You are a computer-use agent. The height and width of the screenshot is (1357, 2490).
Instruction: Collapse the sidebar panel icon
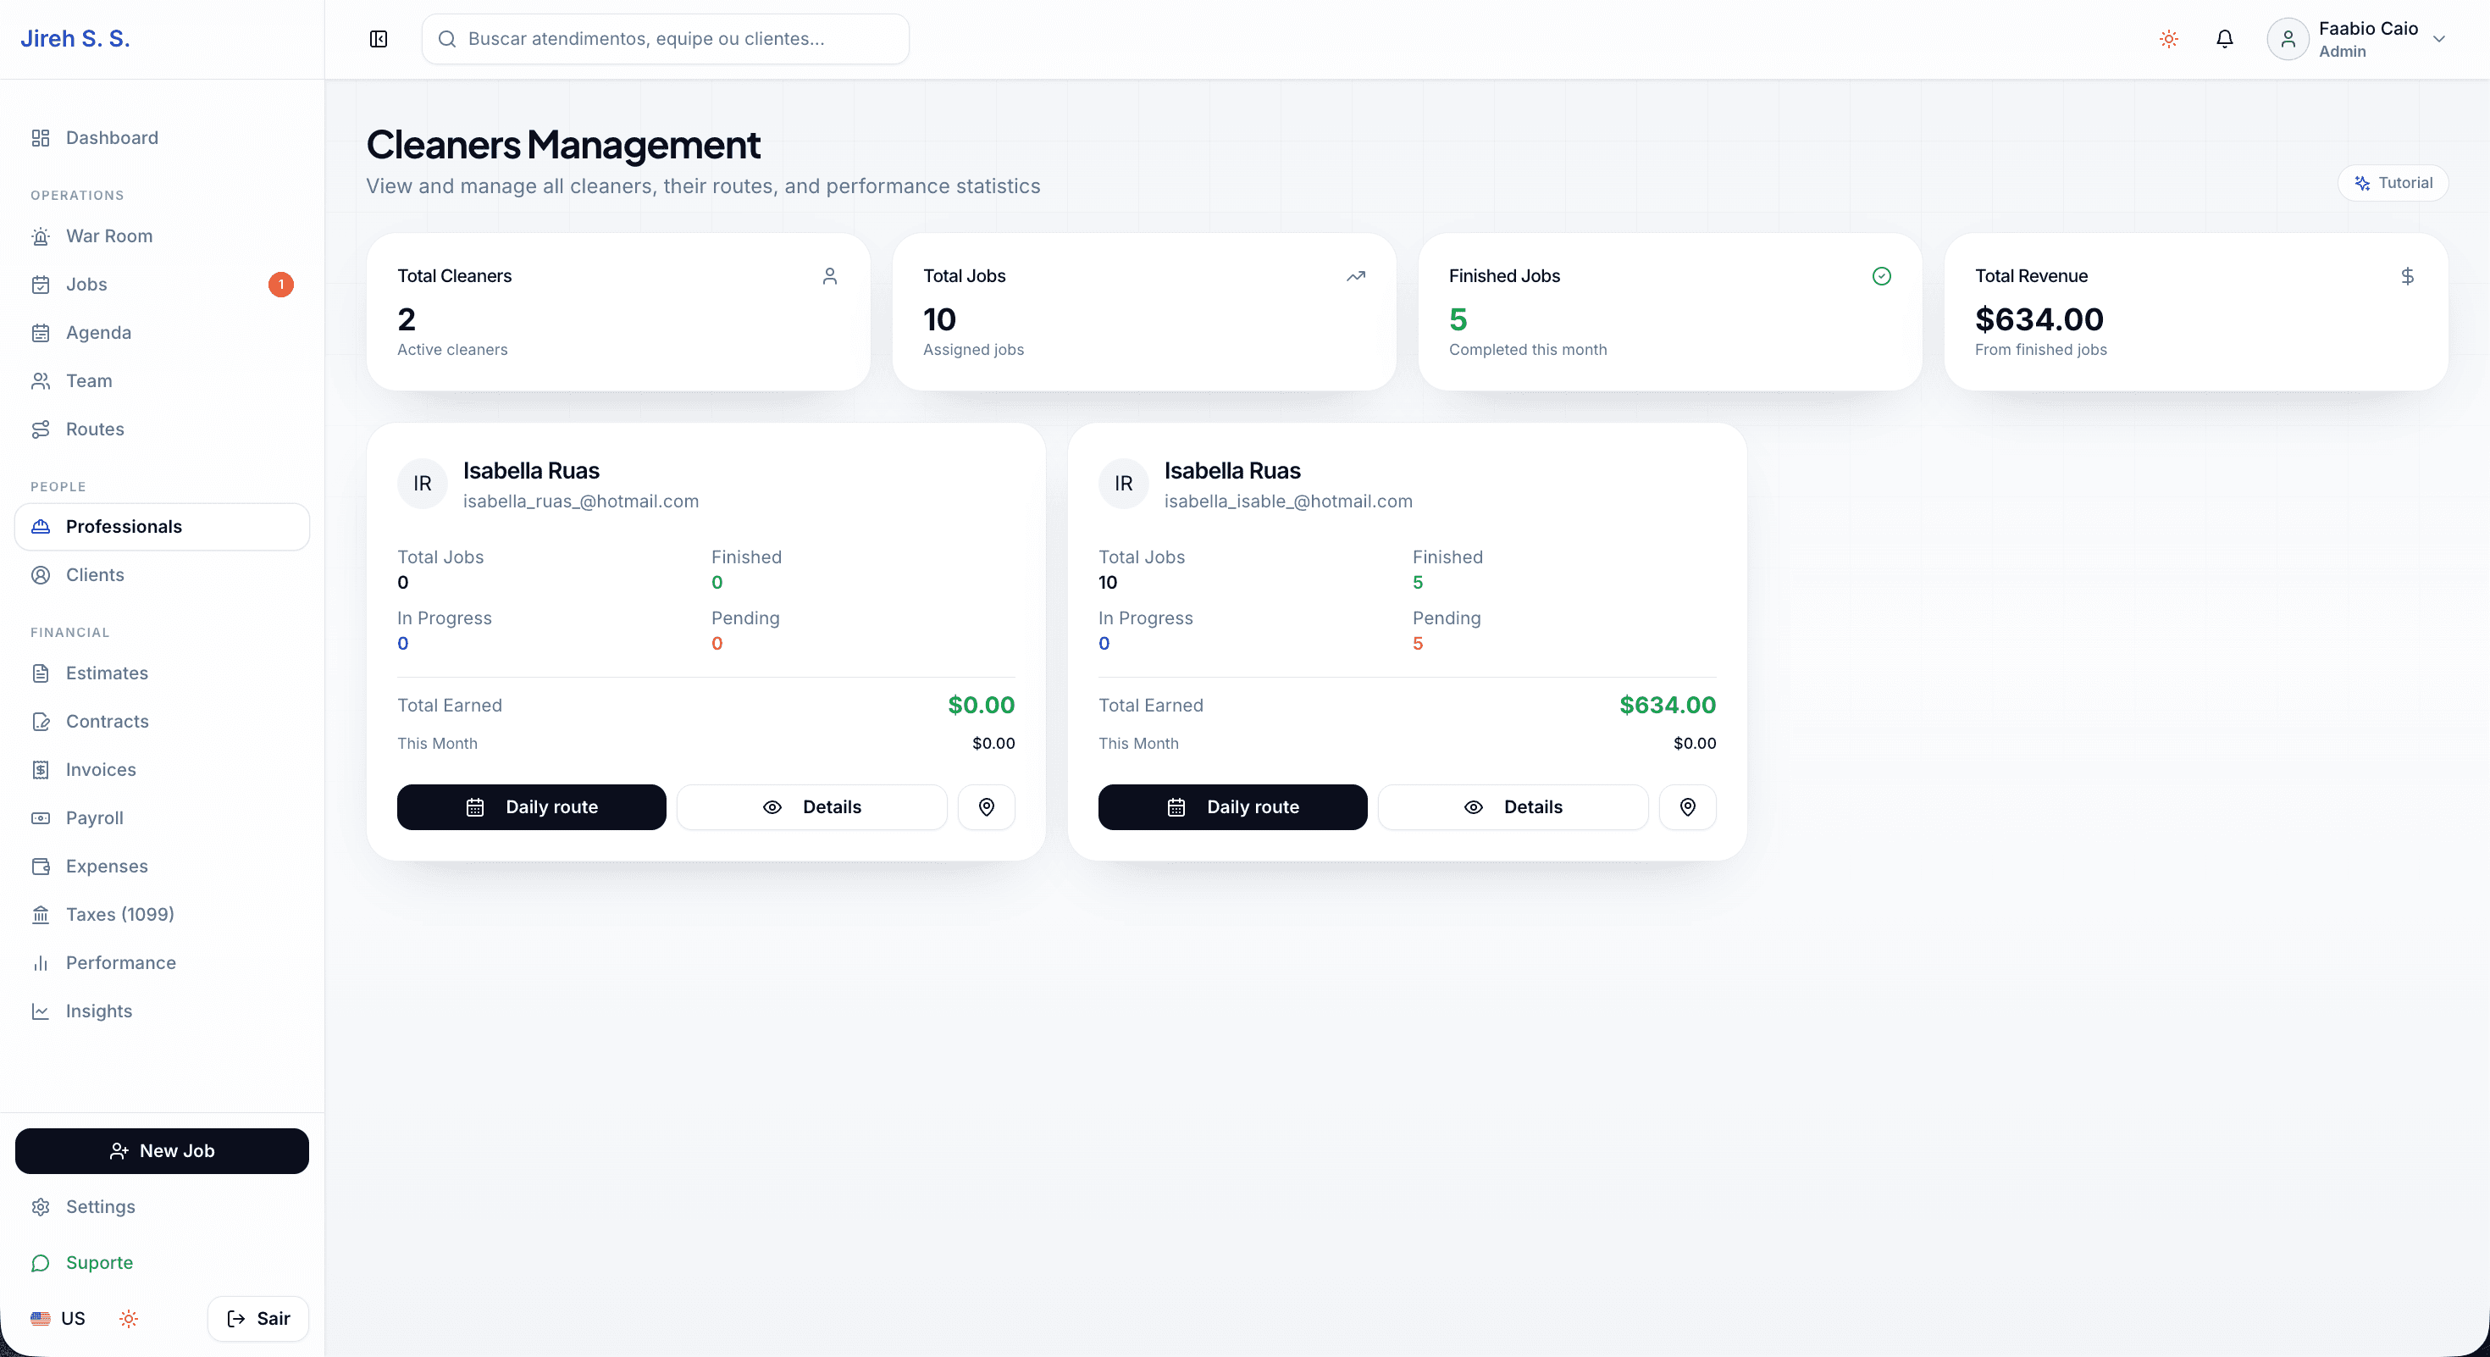(378, 39)
